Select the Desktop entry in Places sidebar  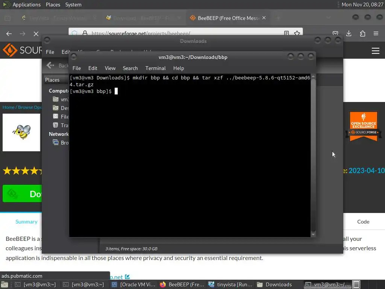tap(61, 108)
